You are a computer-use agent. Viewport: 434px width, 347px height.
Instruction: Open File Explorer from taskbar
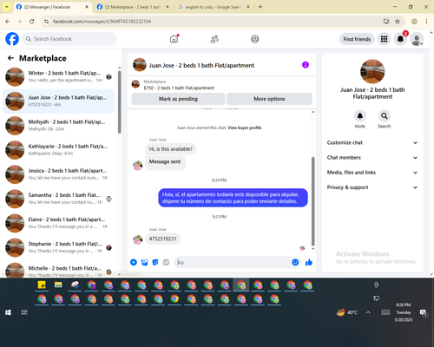coord(58,285)
